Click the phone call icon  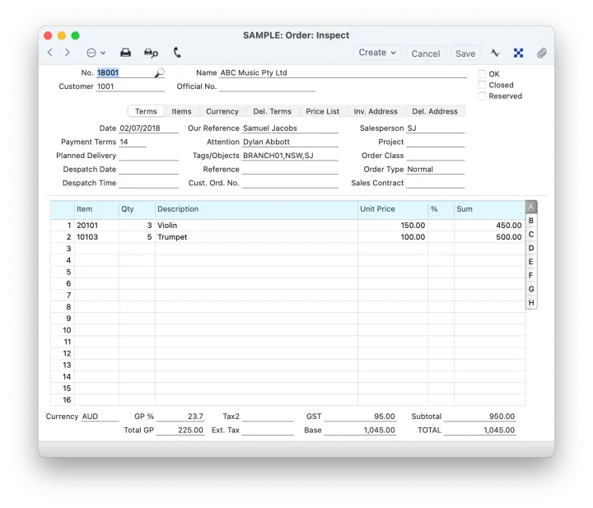point(177,53)
